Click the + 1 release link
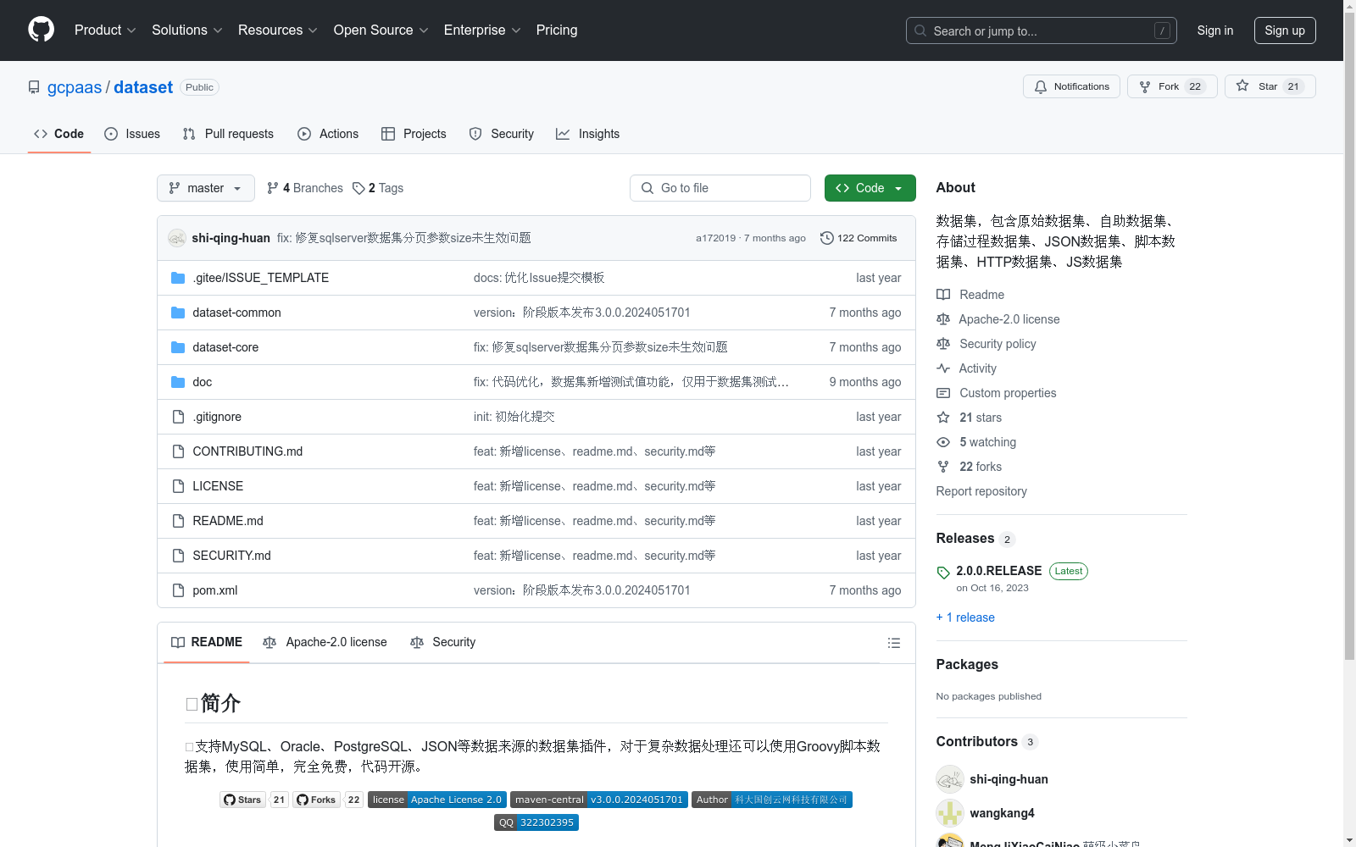 [965, 617]
